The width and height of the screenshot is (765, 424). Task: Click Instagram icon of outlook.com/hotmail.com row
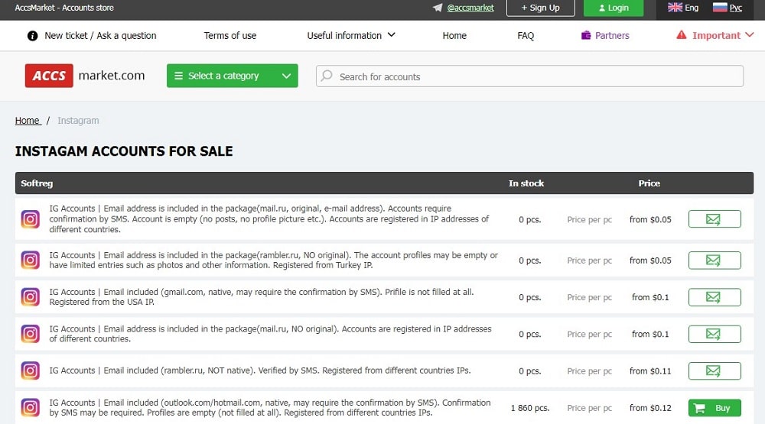point(31,407)
